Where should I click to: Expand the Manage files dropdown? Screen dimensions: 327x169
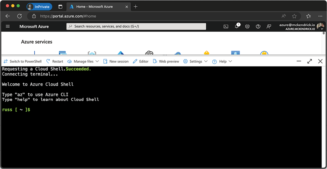tap(83, 61)
